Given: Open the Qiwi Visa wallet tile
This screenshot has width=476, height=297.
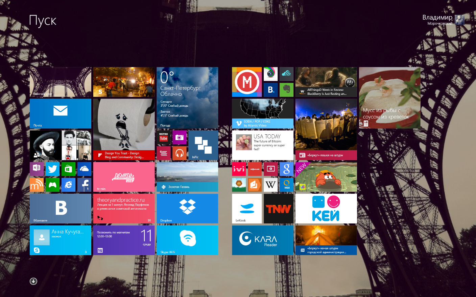Looking at the screenshot, I should click(x=287, y=185).
